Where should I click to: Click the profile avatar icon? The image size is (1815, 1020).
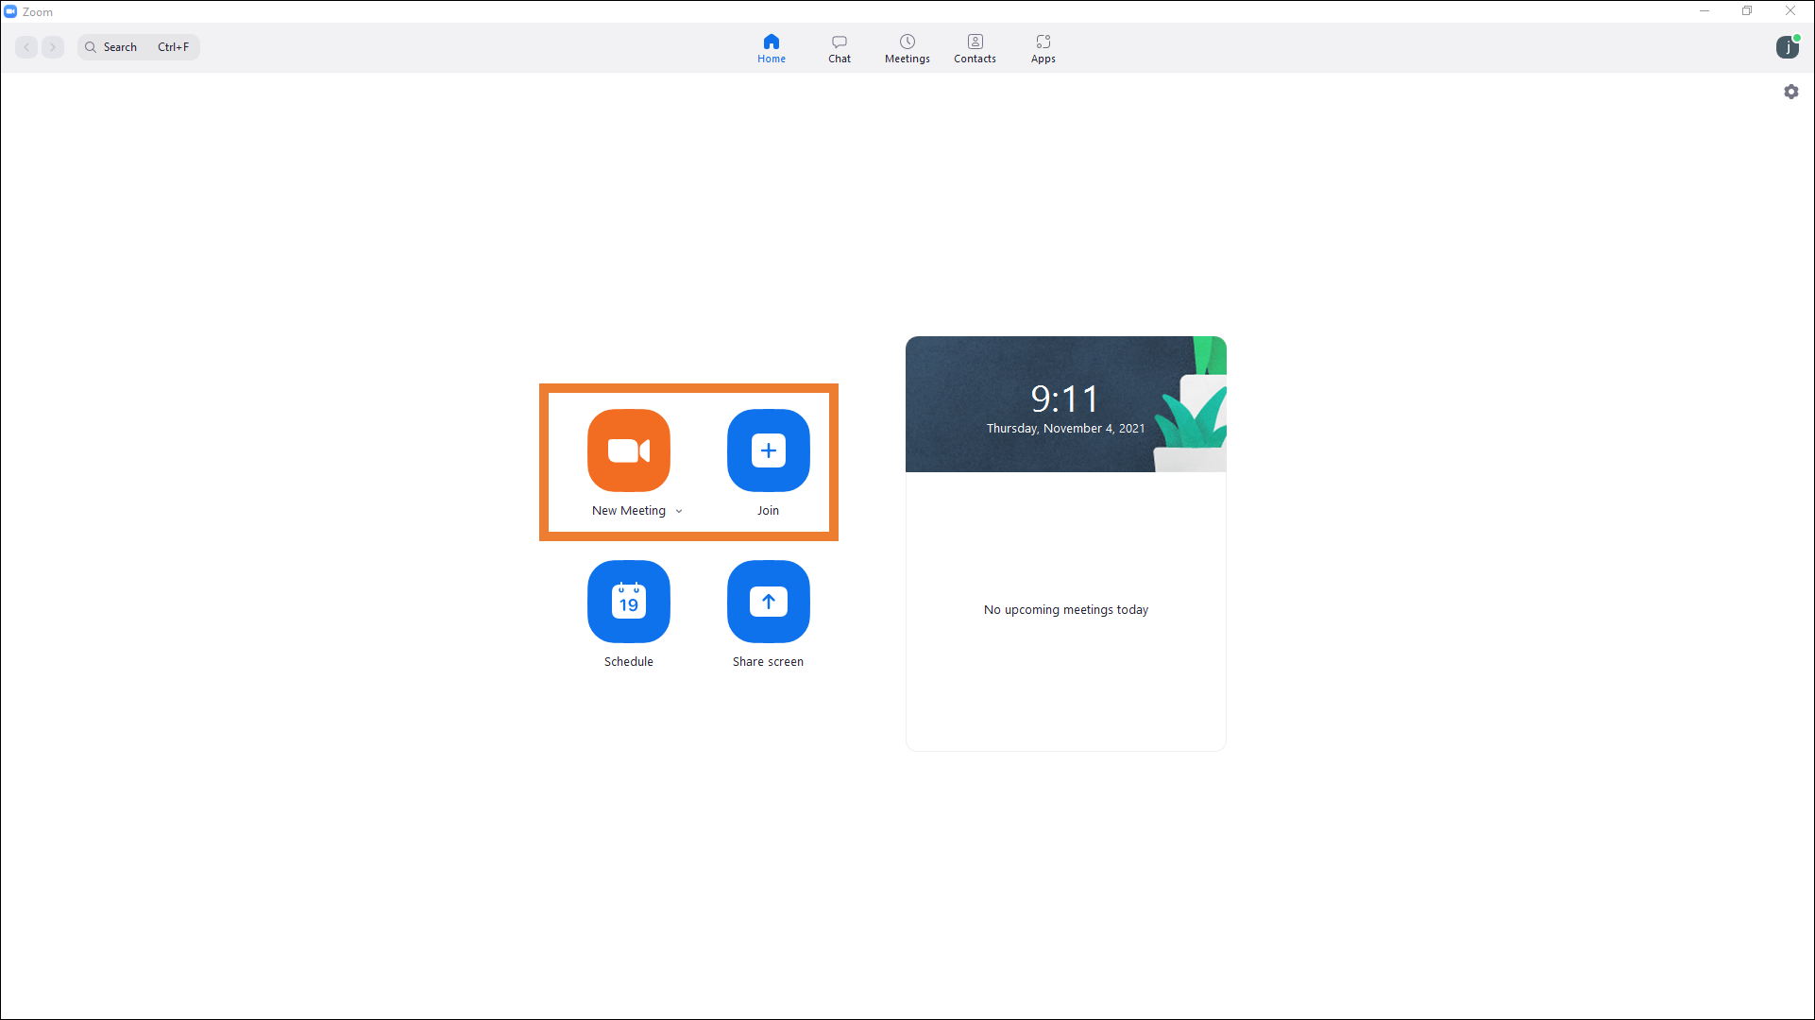(x=1787, y=47)
